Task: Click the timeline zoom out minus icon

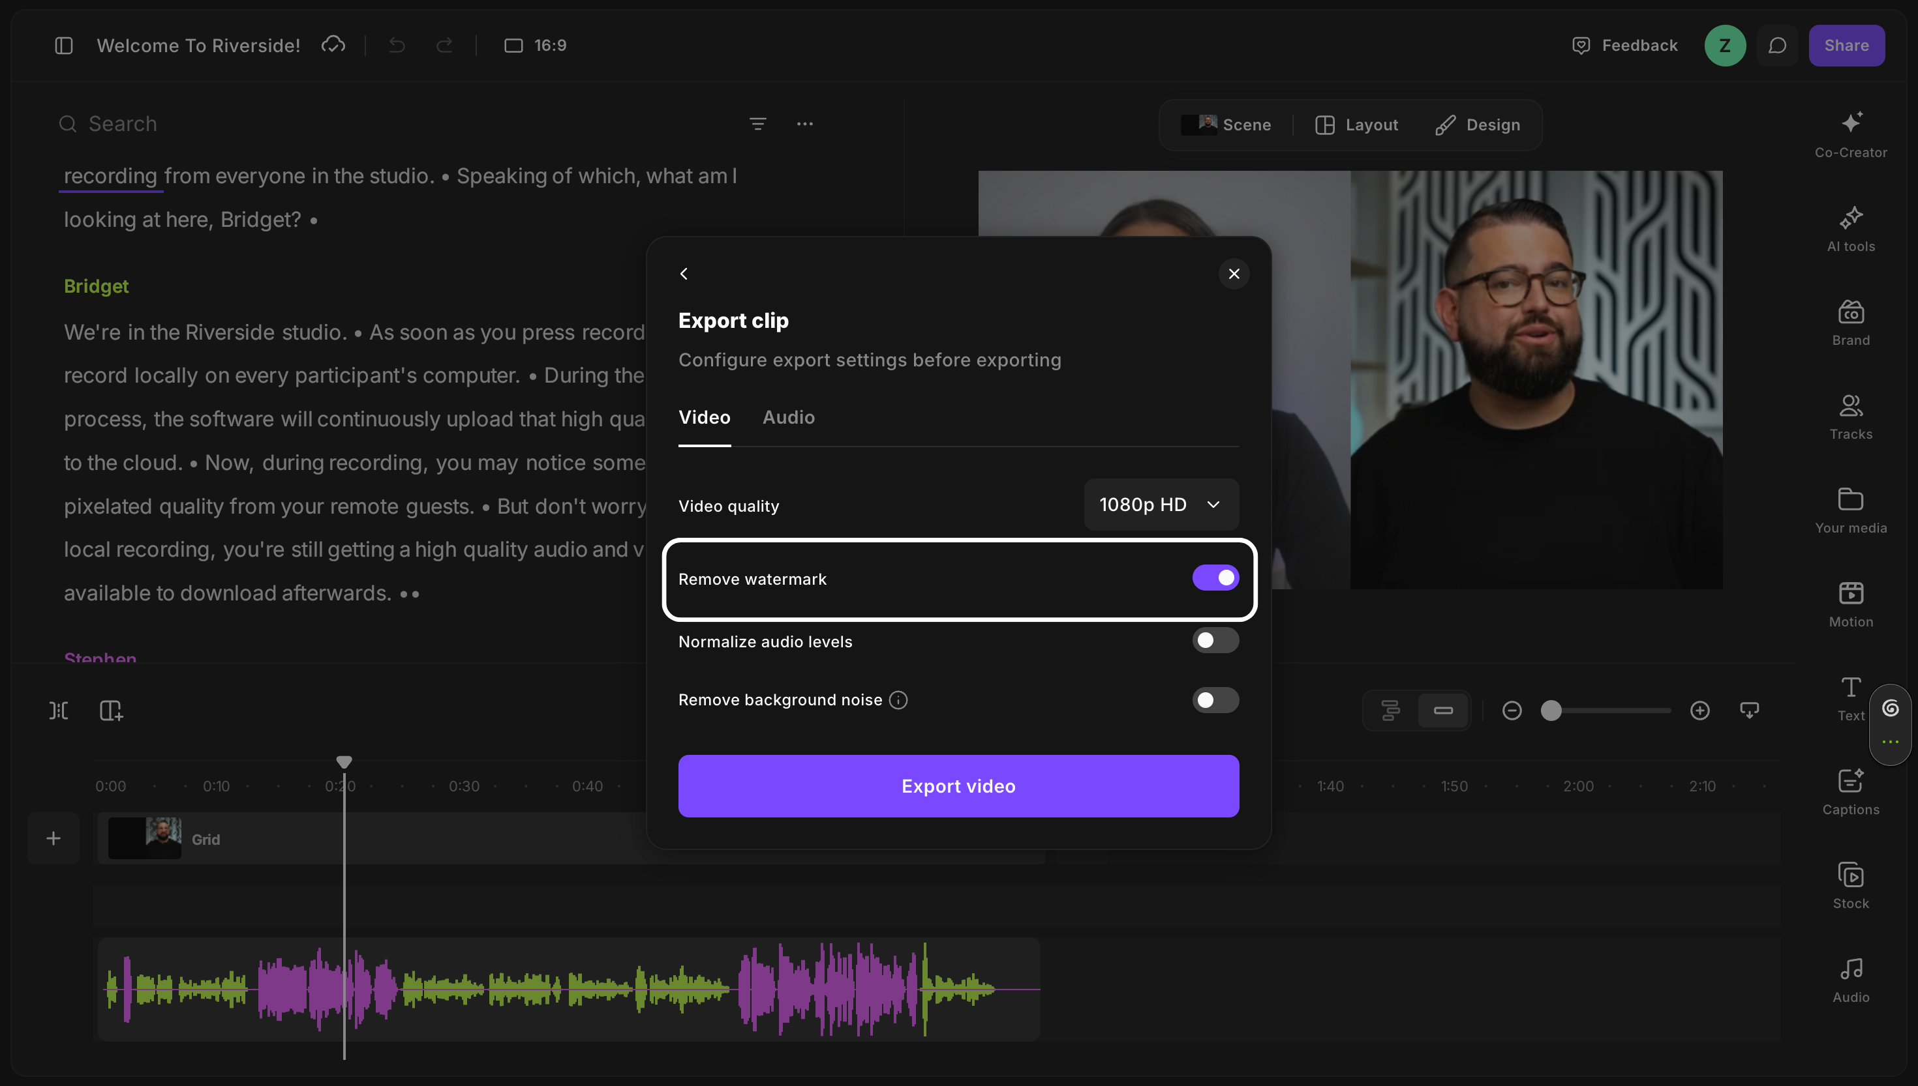Action: click(x=1512, y=711)
